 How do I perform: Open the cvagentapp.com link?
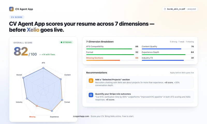click(x=81, y=116)
